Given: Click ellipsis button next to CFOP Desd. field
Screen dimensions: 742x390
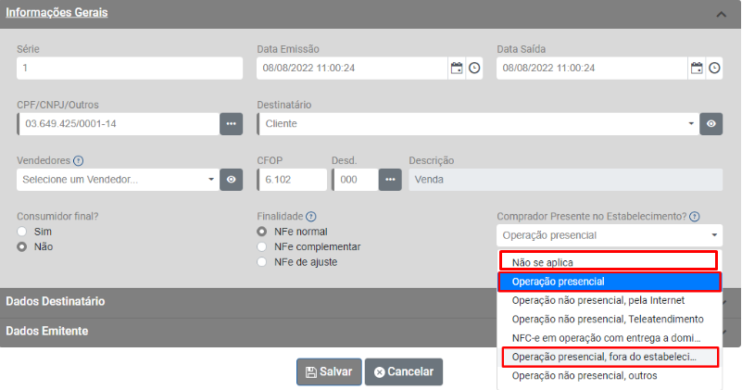Looking at the screenshot, I should click(391, 179).
